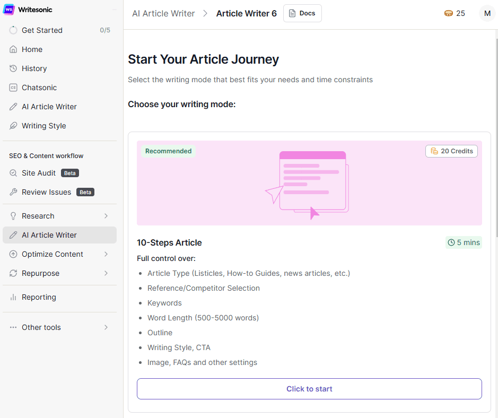Viewport: 498px width, 418px height.
Task: Select the Writing Style feather icon
Action: [13, 126]
